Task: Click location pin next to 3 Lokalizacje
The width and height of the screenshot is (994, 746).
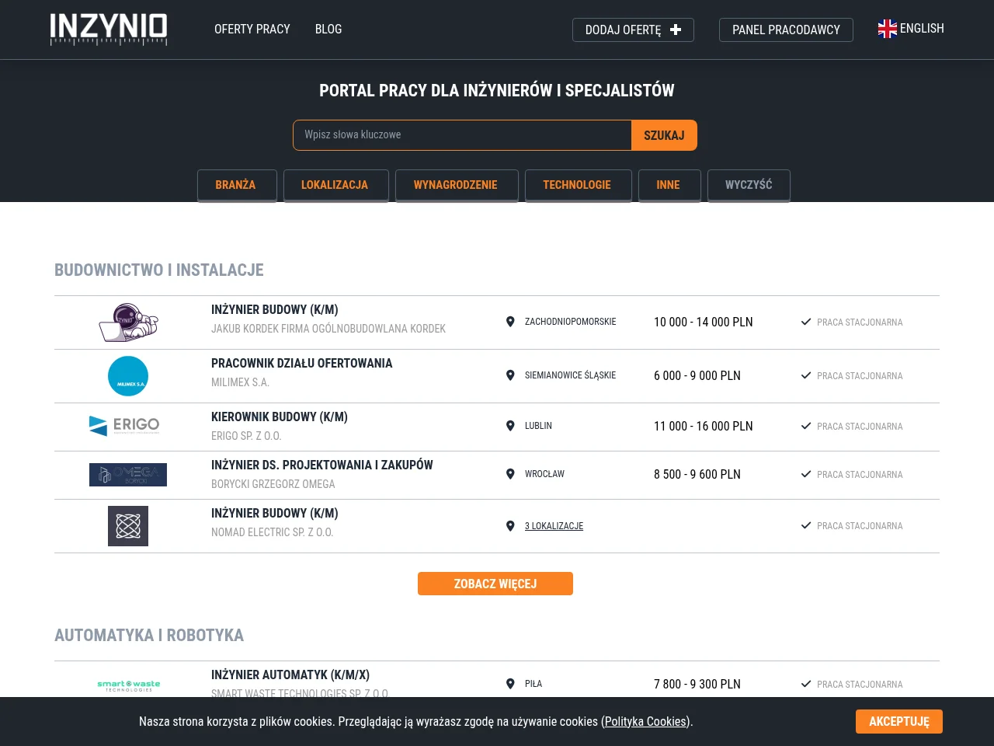Action: [x=510, y=526]
